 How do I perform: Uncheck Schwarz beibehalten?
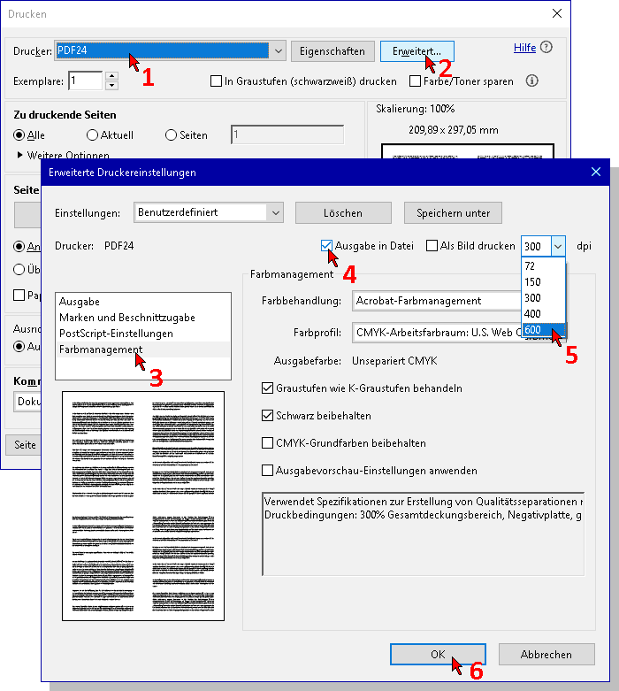[x=268, y=416]
